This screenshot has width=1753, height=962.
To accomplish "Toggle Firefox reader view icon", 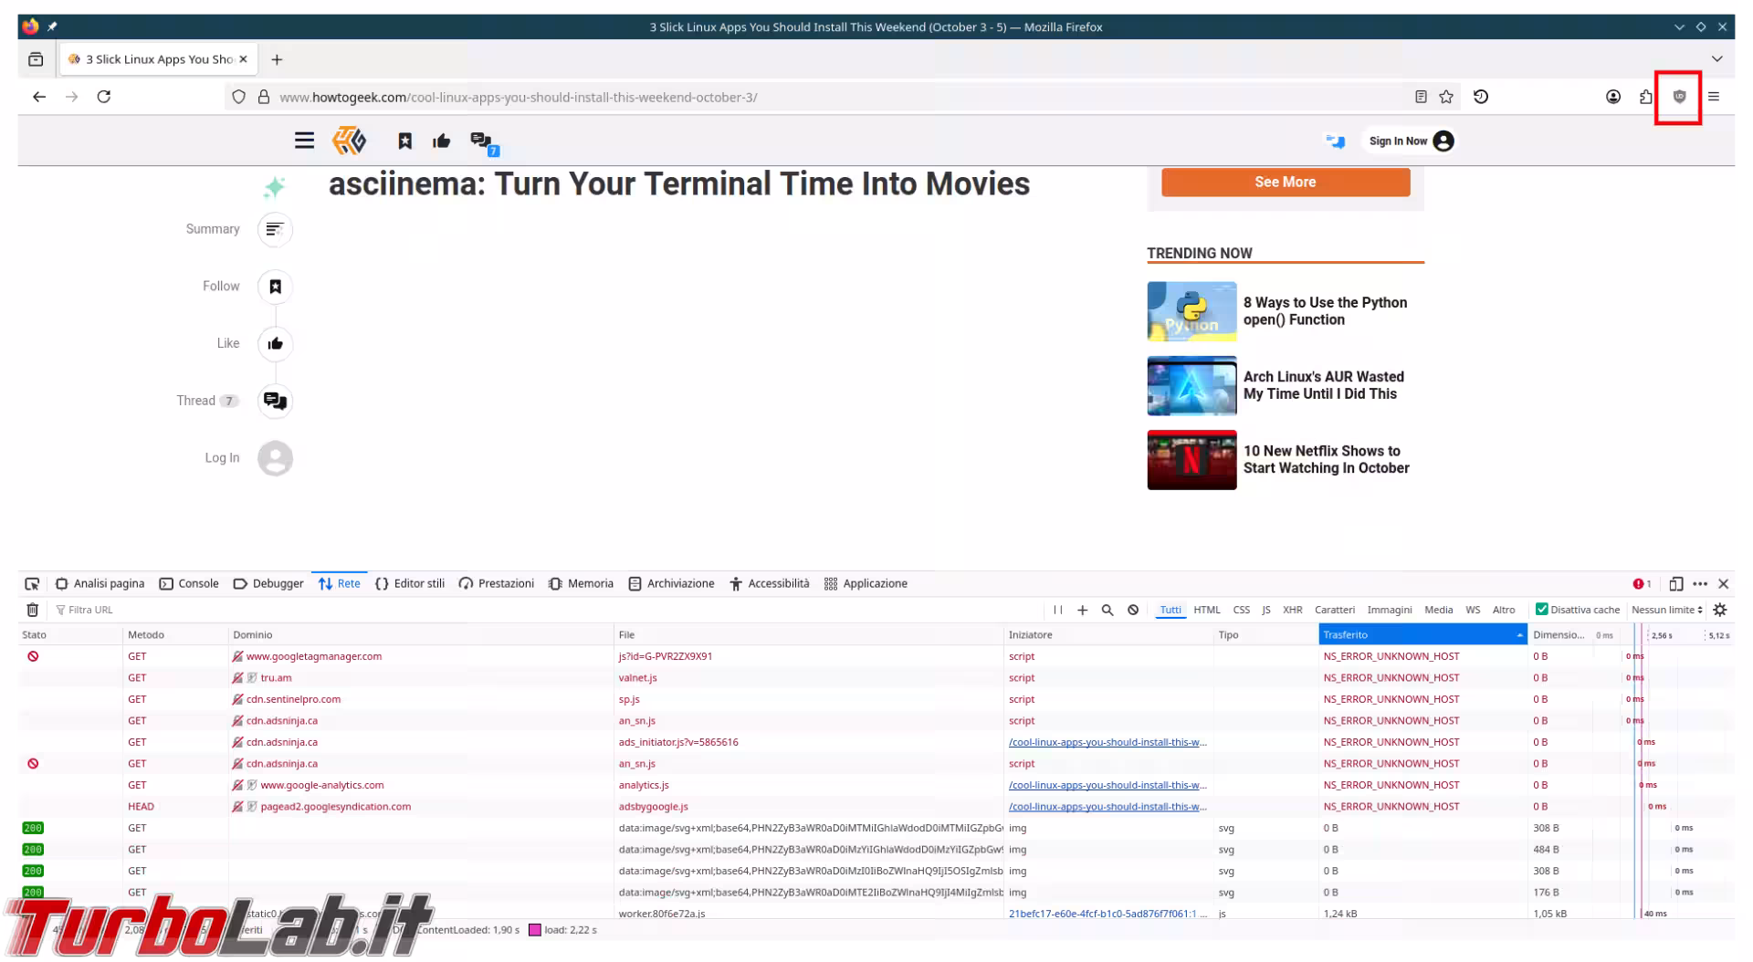I will [1421, 97].
